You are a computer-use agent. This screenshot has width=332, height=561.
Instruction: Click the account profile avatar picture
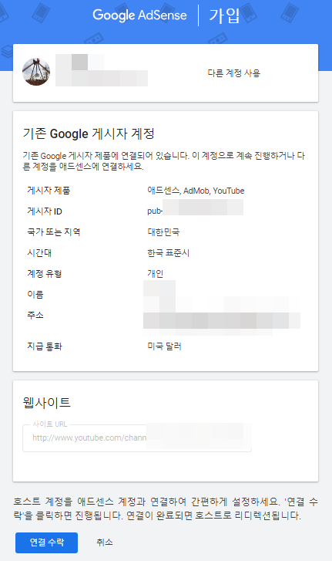[36, 72]
